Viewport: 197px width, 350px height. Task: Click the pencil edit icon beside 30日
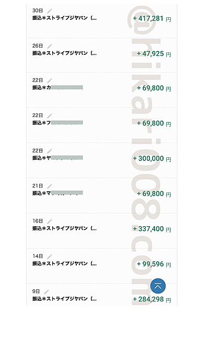(x=49, y=11)
